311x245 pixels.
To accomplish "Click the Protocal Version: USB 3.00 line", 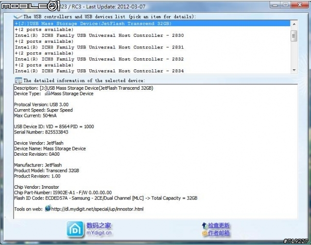I will [41, 104].
